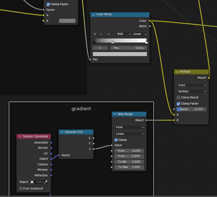Click the B input socket on Multiply node
The image size is (217, 197).
(x=174, y=120)
